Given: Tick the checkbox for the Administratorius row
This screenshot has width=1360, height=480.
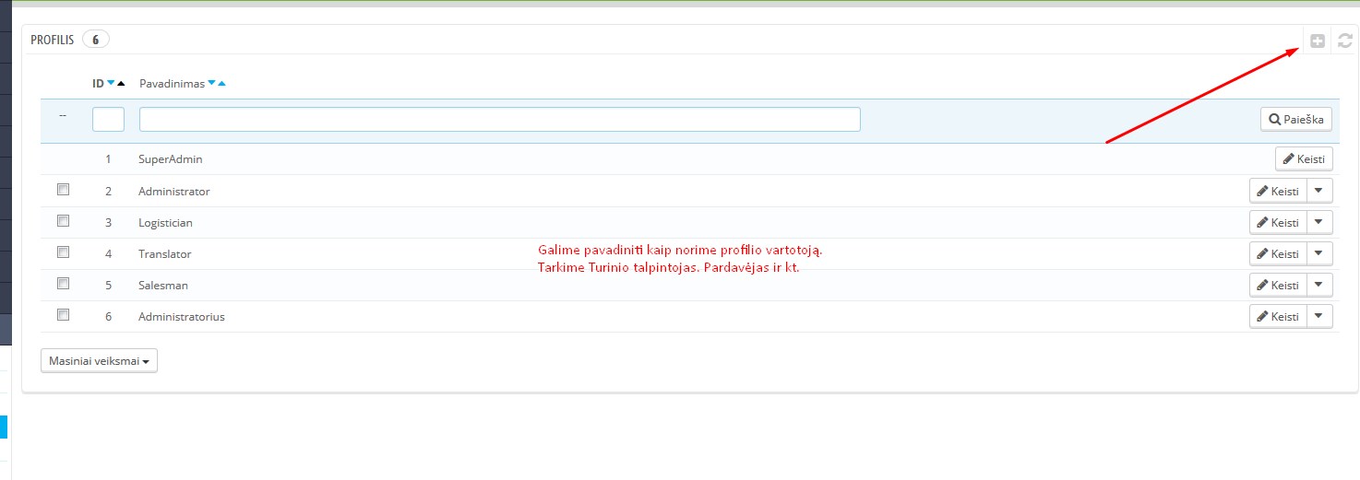Looking at the screenshot, I should [x=64, y=315].
